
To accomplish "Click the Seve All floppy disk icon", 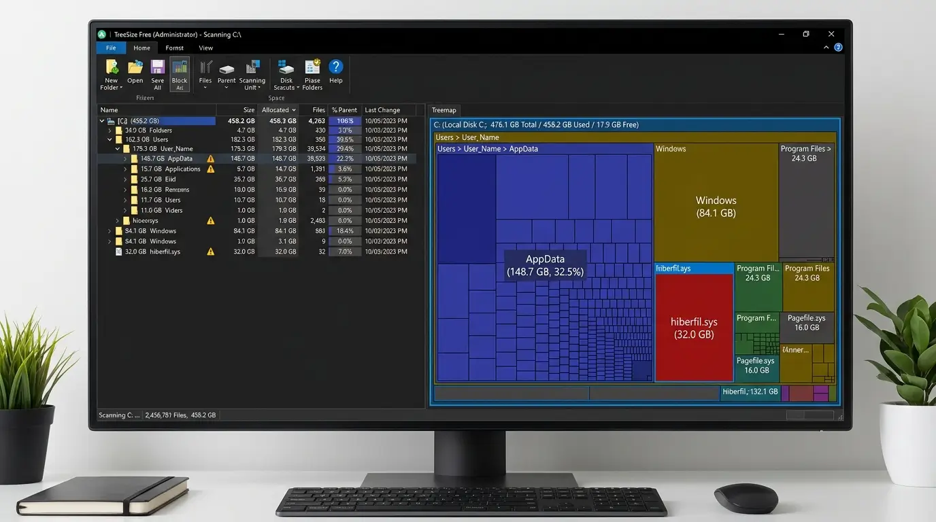I will click(x=157, y=67).
